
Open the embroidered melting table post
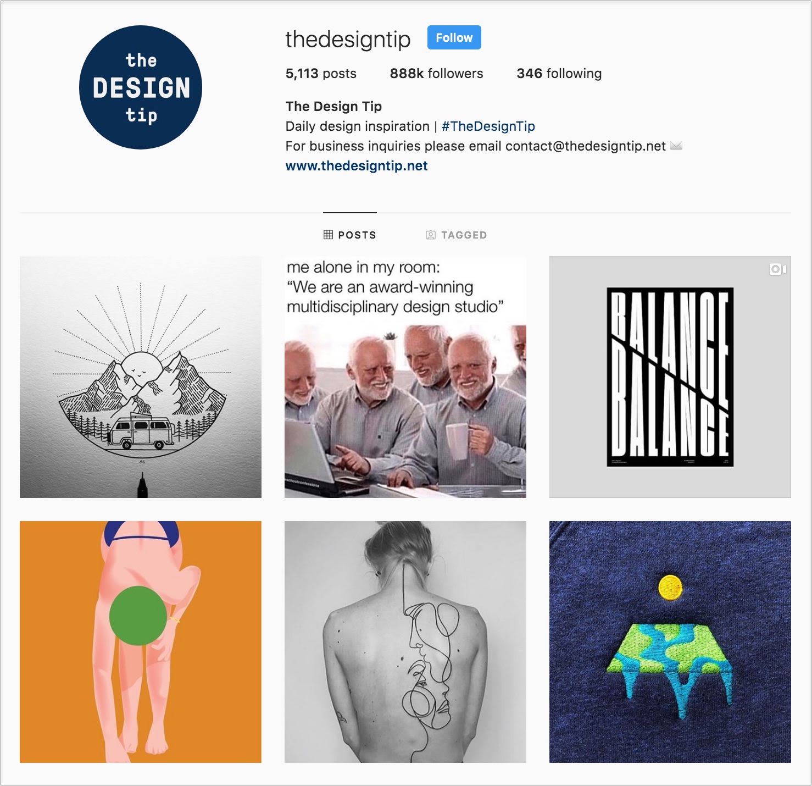pos(670,642)
